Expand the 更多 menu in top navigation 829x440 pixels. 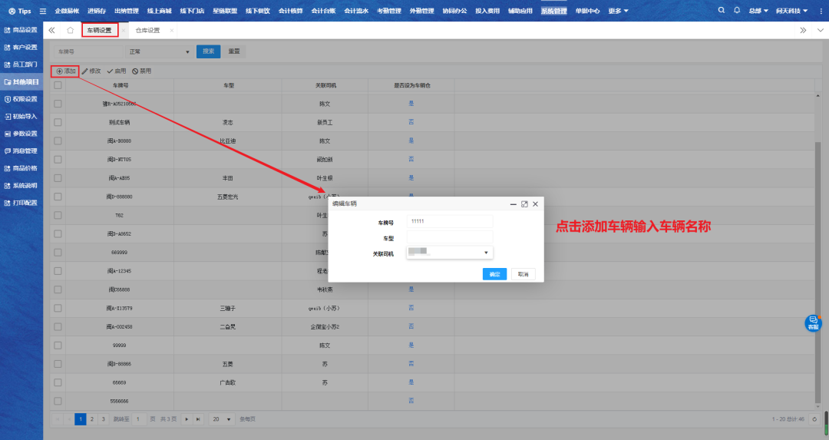click(618, 11)
